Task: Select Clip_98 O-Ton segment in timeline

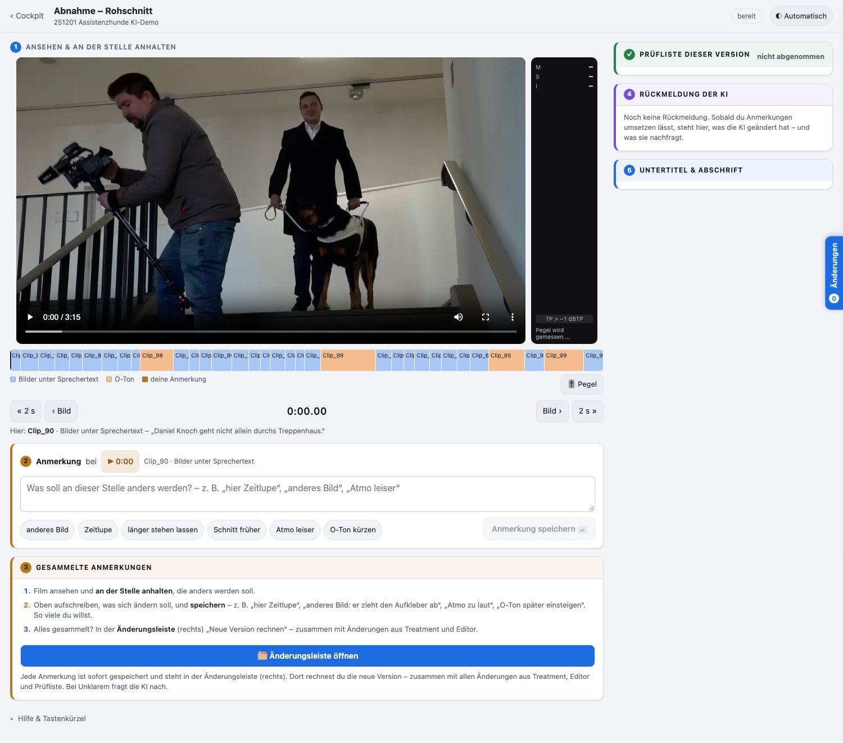Action: coord(157,360)
